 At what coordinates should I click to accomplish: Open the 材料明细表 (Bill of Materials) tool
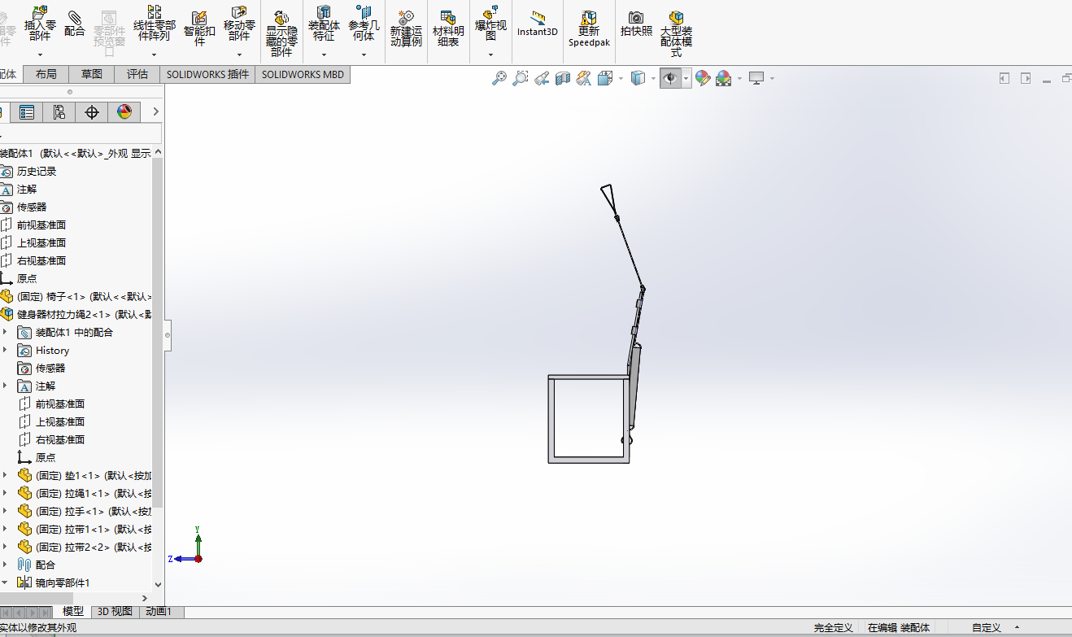pyautogui.click(x=448, y=28)
